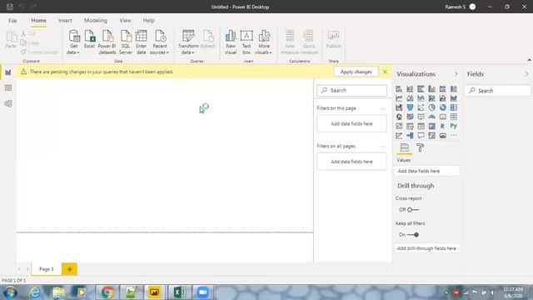
Task: Click the Fields pane search field
Action: 498,91
